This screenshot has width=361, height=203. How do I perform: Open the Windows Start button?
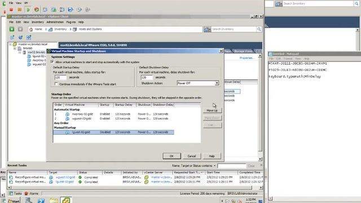[x=14, y=201]
